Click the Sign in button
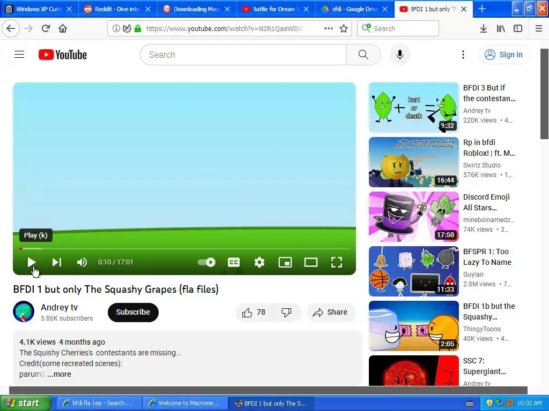The width and height of the screenshot is (549, 411). (x=504, y=55)
